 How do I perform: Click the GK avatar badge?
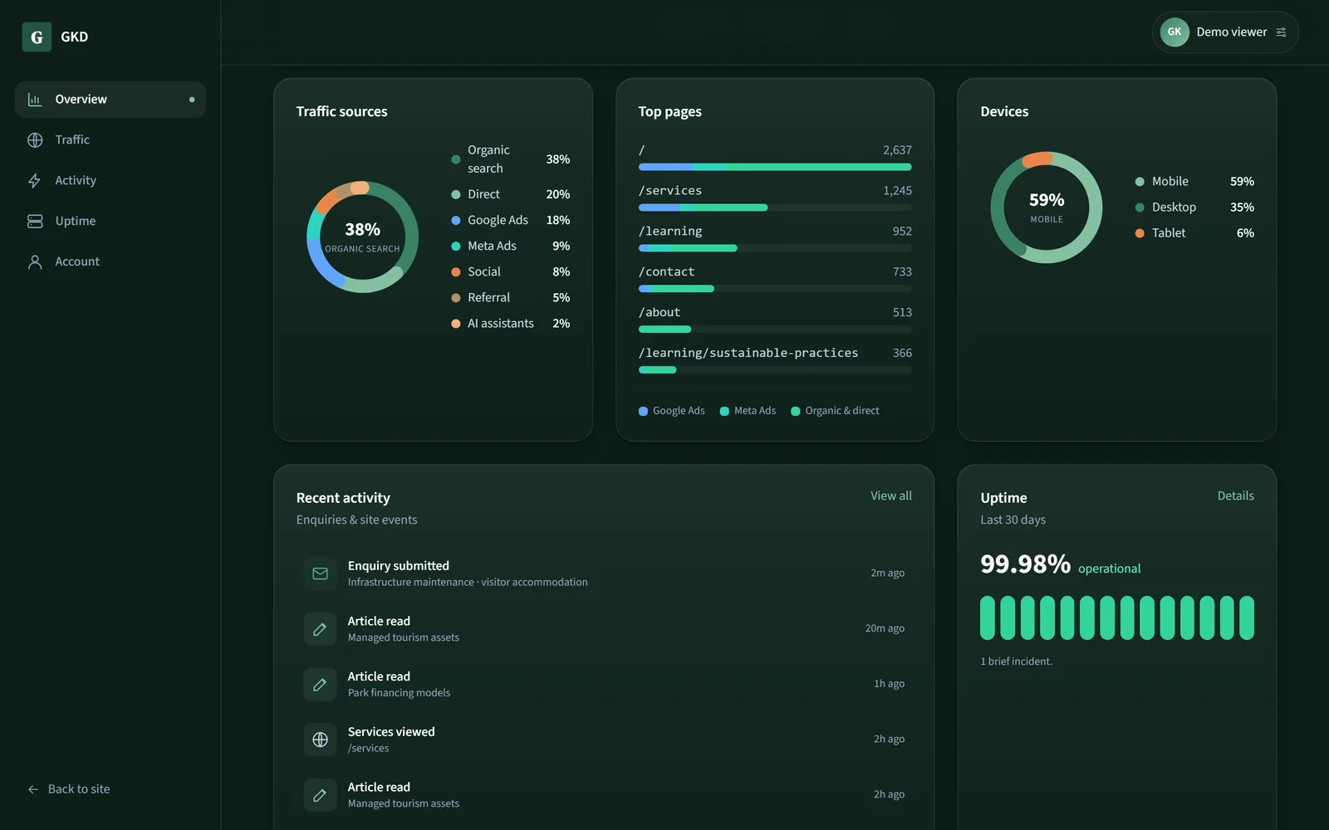1175,32
